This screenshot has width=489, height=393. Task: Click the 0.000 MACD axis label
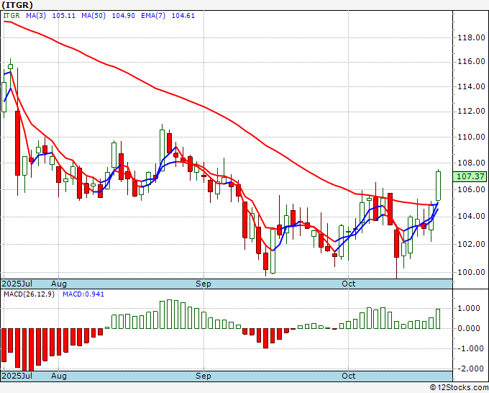point(468,328)
